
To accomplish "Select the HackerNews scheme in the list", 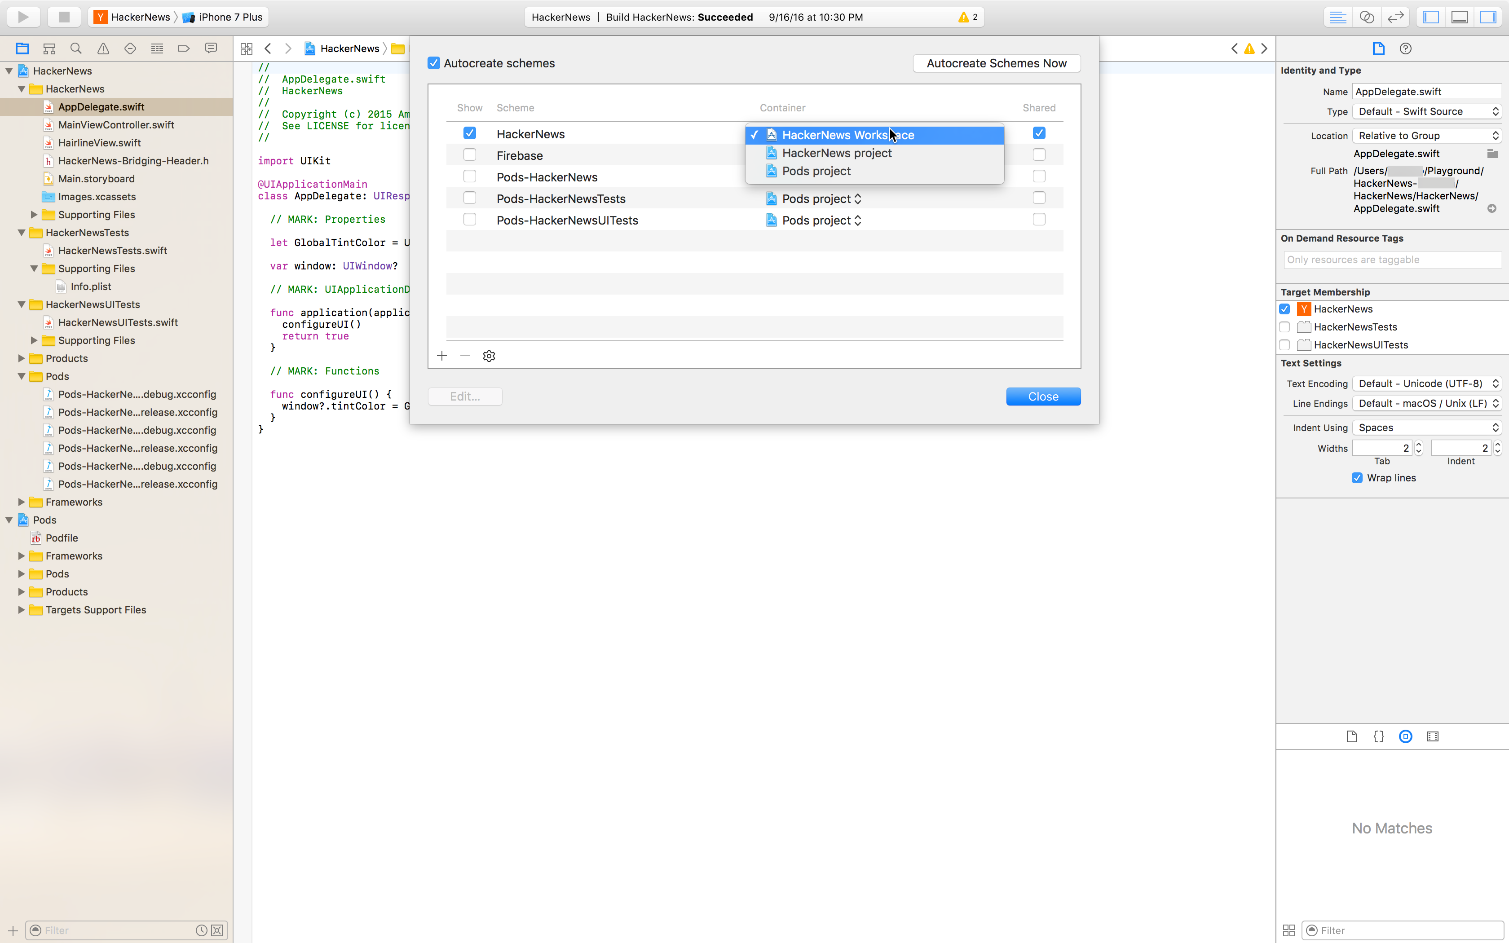I will [x=530, y=132].
